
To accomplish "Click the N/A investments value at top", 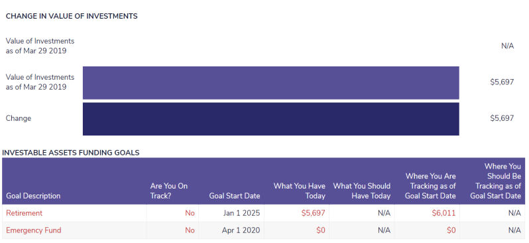I will [507, 46].
